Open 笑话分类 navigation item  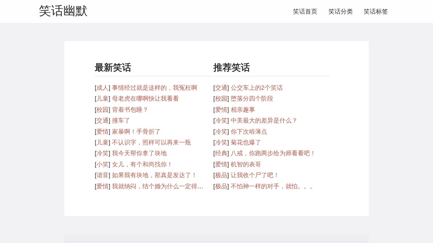tap(341, 11)
